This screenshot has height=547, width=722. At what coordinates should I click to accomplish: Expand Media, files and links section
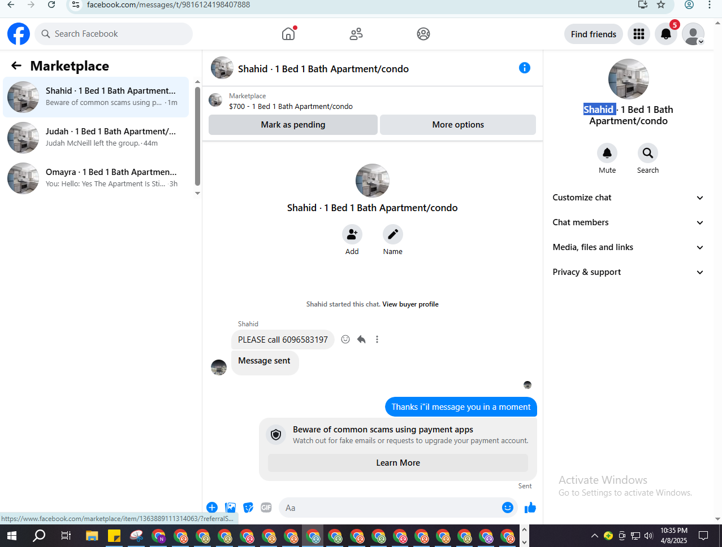pos(628,247)
